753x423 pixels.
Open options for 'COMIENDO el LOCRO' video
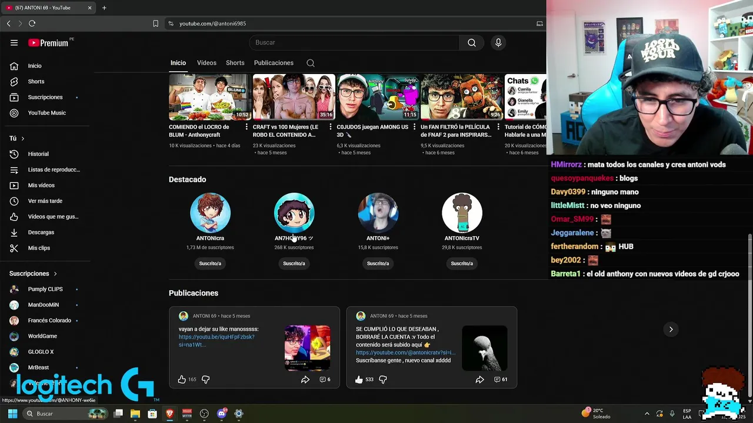[246, 127]
